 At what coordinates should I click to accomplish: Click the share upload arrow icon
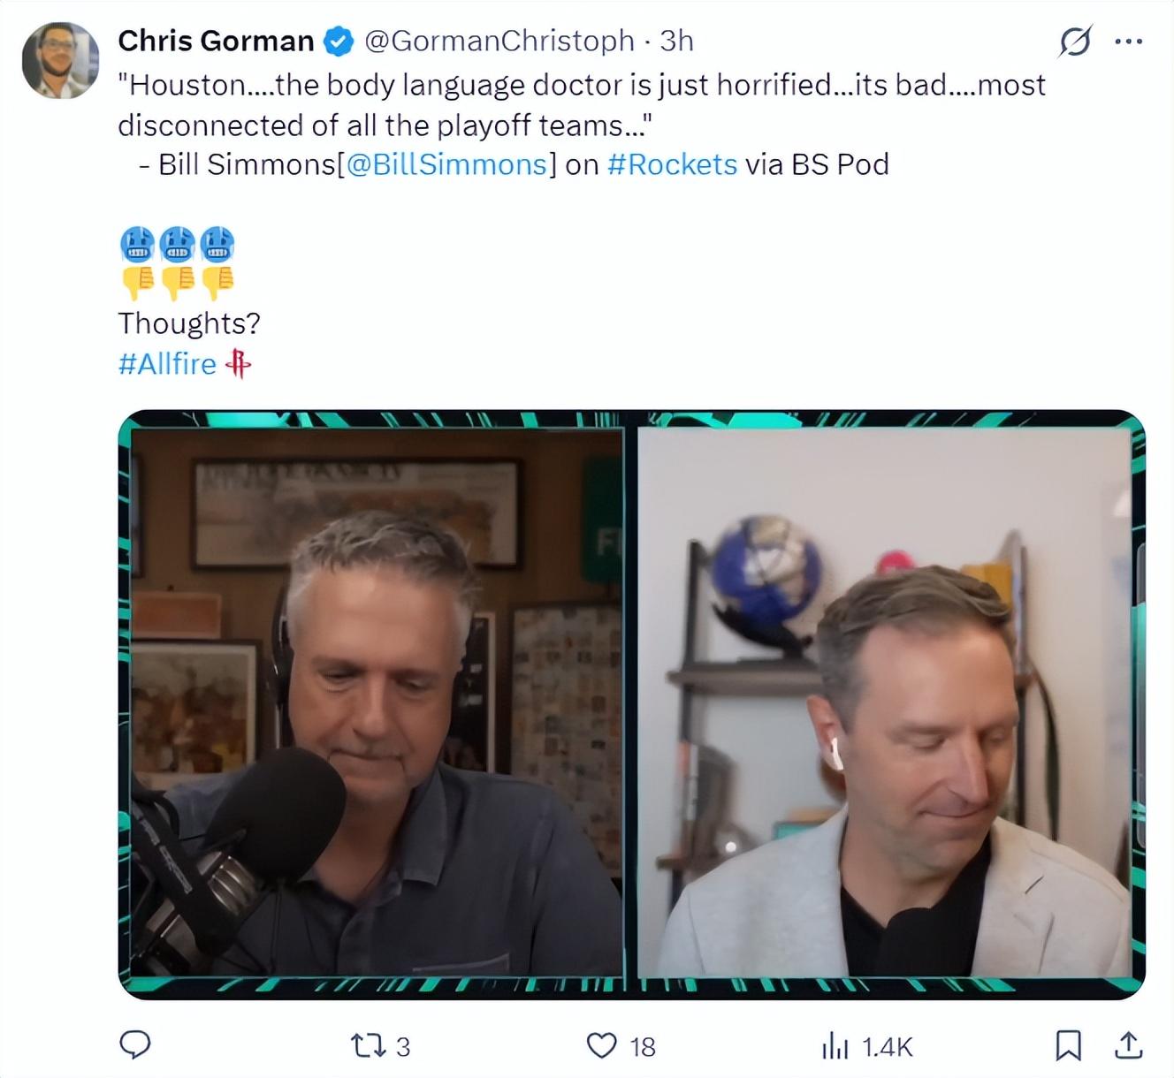pos(1128,1045)
